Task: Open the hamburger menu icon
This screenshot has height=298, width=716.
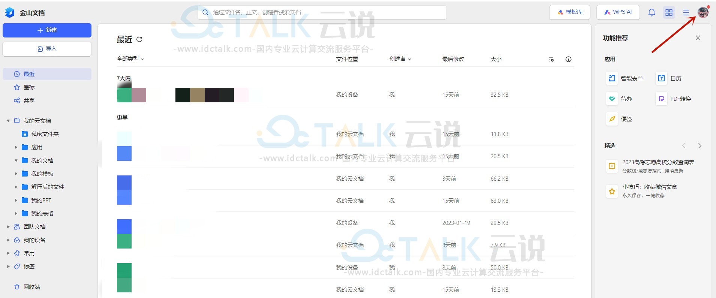Action: (686, 12)
